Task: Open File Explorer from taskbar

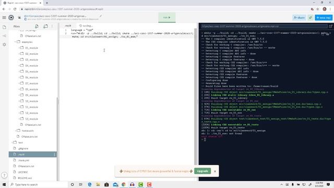Action: (98, 184)
